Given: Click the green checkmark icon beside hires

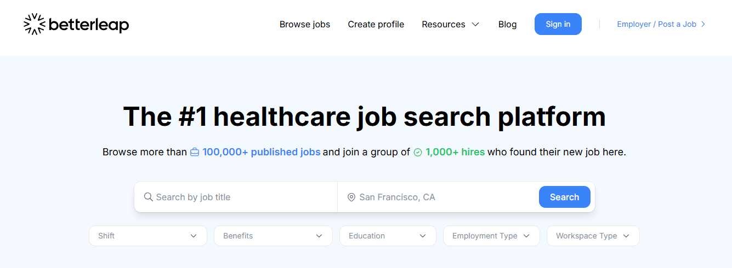Looking at the screenshot, I should point(418,153).
